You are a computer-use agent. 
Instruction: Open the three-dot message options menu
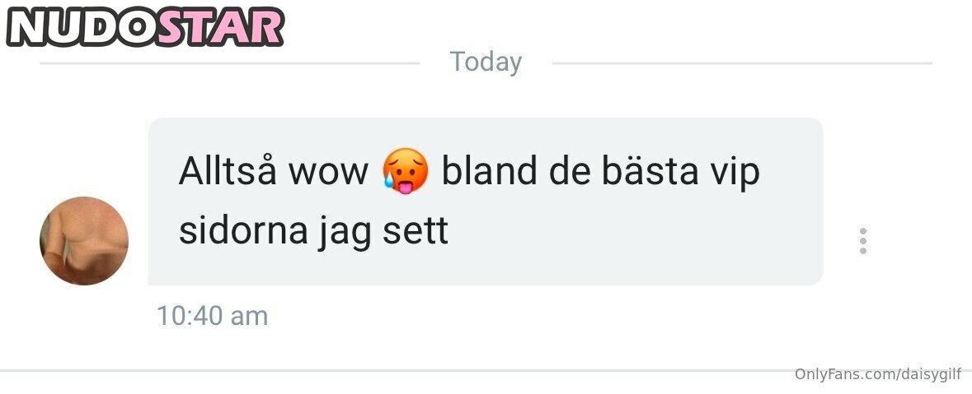(x=862, y=241)
